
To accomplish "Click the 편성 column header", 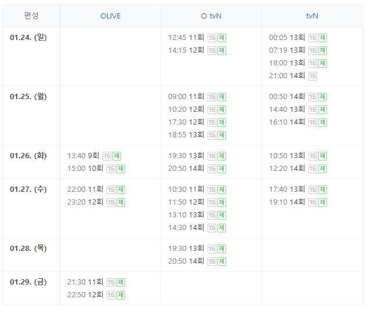I will click(x=31, y=16).
